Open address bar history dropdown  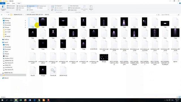[157, 15]
